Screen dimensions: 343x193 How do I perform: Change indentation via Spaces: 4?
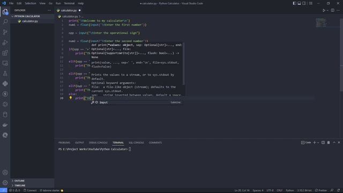coord(258,190)
